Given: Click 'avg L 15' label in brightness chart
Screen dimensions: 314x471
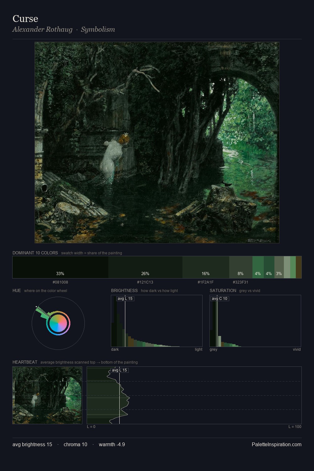Looking at the screenshot, I should pos(125,299).
